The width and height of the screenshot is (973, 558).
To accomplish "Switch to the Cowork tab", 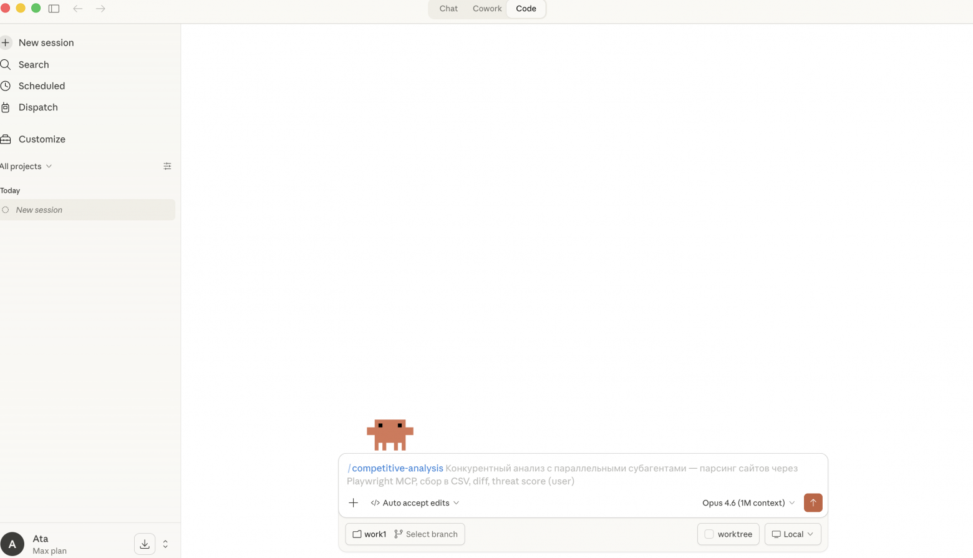I will tap(487, 9).
